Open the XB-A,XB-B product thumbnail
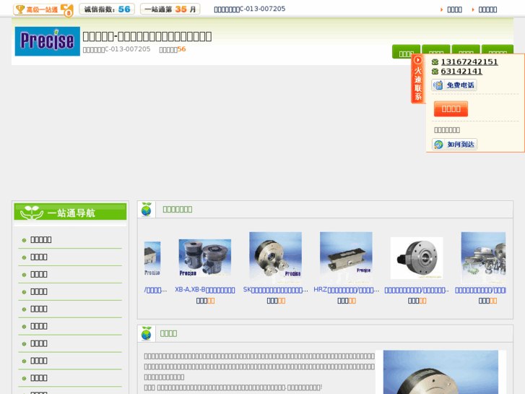 pos(205,257)
